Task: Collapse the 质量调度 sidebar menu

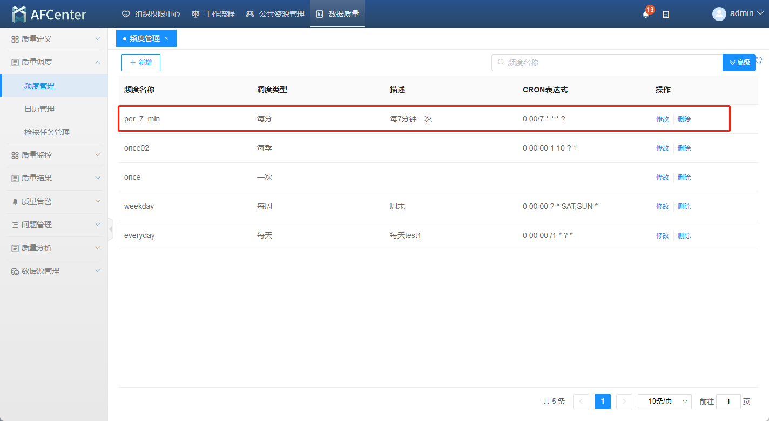Action: point(53,62)
